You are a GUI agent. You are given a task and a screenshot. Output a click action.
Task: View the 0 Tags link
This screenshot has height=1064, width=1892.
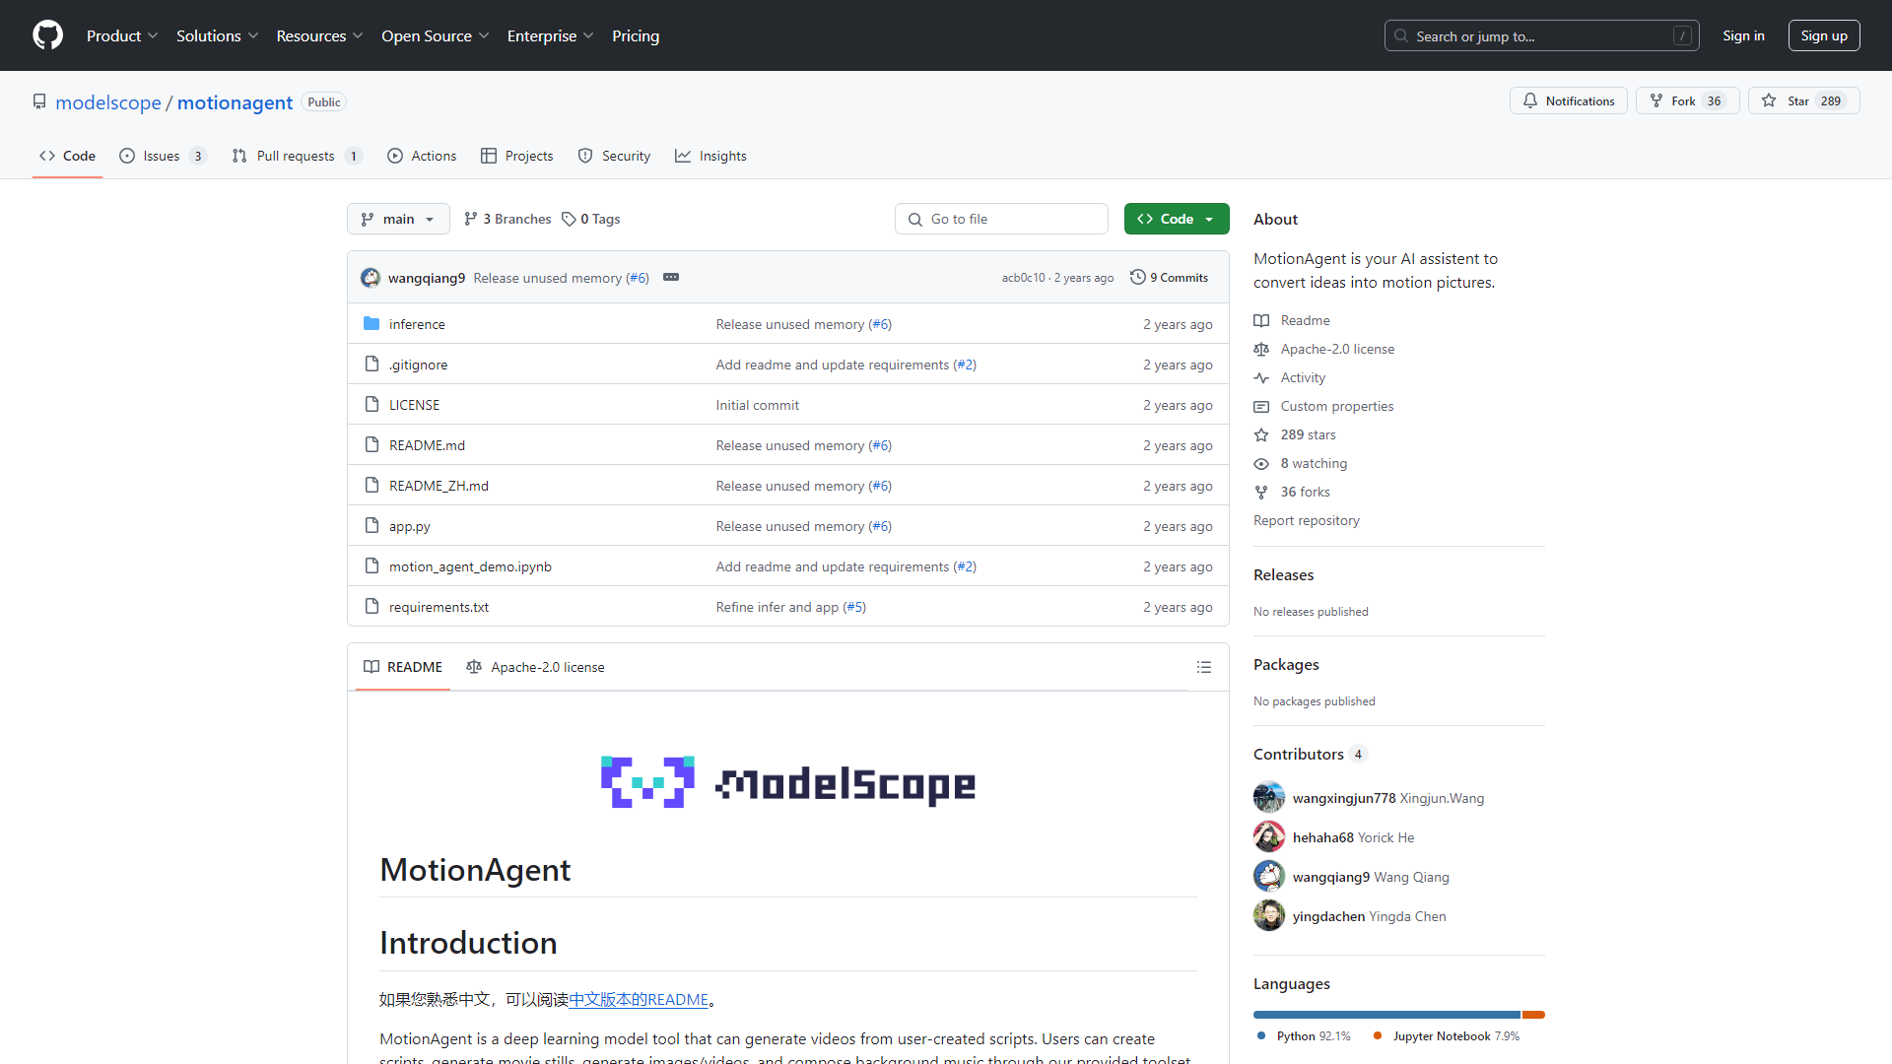click(x=591, y=219)
